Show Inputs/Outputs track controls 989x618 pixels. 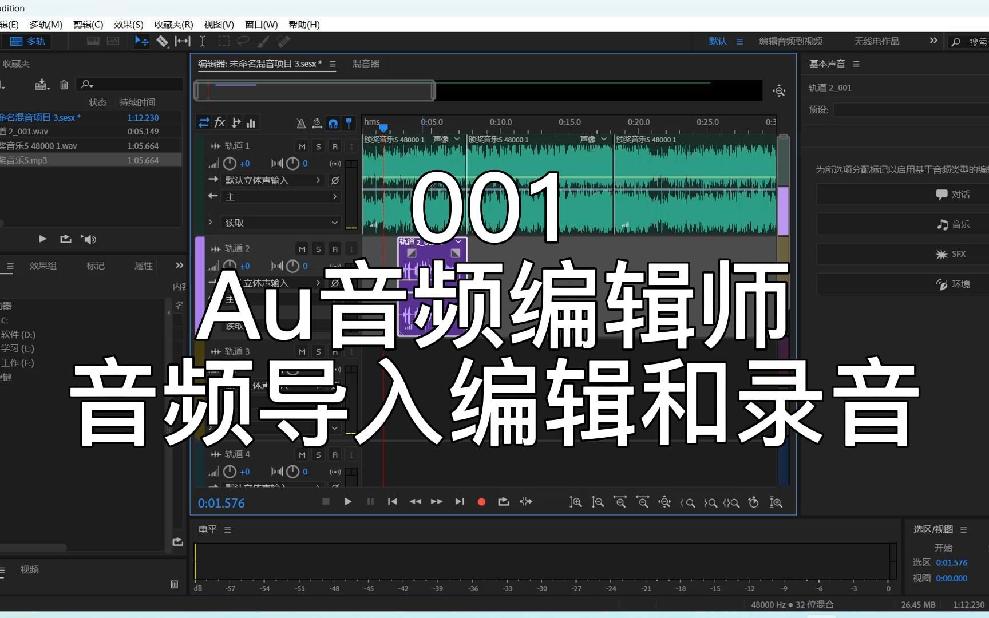[204, 122]
